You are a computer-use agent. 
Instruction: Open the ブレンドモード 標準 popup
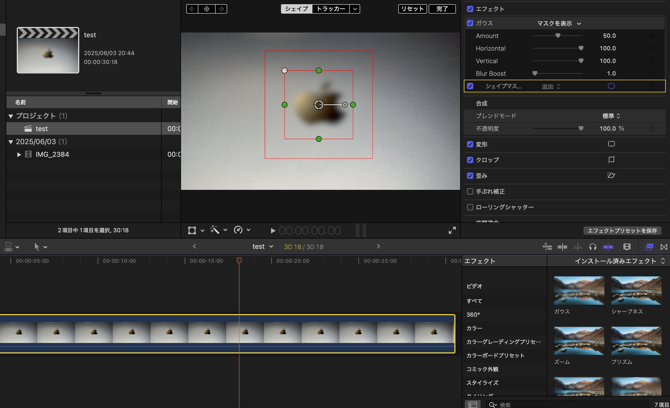611,116
